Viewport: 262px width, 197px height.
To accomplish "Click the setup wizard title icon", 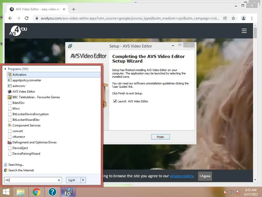I will (x=70, y=46).
